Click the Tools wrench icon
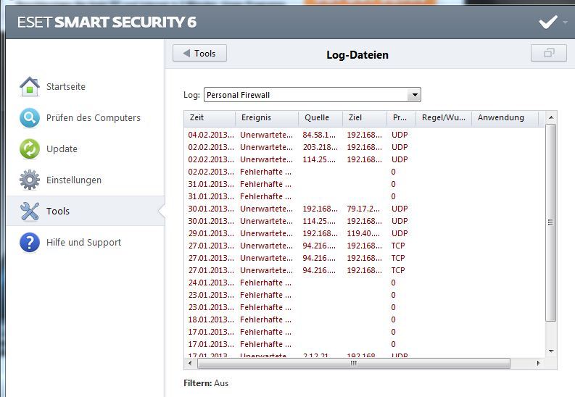Viewport: 575px width, 397px height. click(29, 211)
